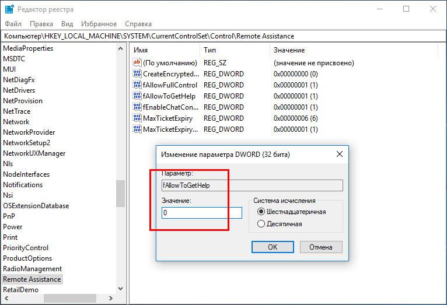Maximize the Registry Editor window
This screenshot has height=305, width=447.
(x=406, y=9)
